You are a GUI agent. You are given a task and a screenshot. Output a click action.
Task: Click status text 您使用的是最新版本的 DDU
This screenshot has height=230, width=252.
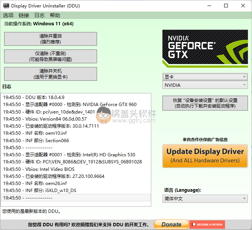click(x=32, y=211)
